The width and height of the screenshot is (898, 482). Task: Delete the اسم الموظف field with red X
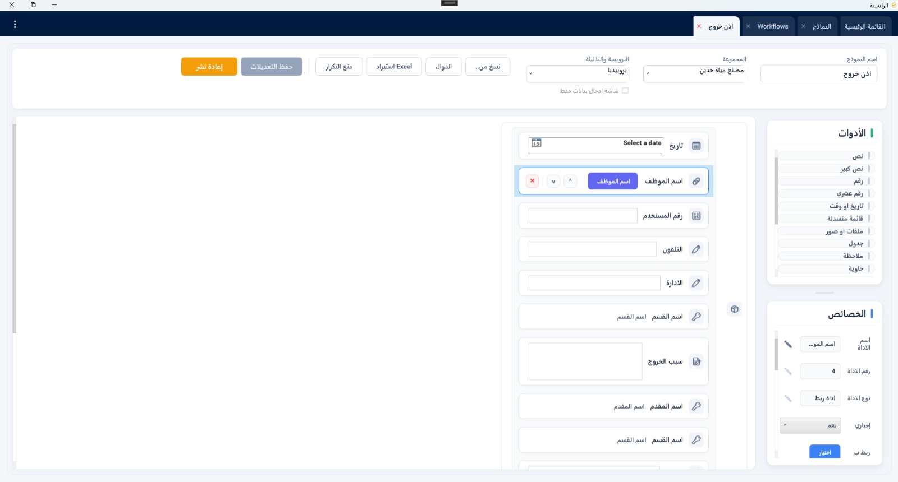pyautogui.click(x=532, y=181)
